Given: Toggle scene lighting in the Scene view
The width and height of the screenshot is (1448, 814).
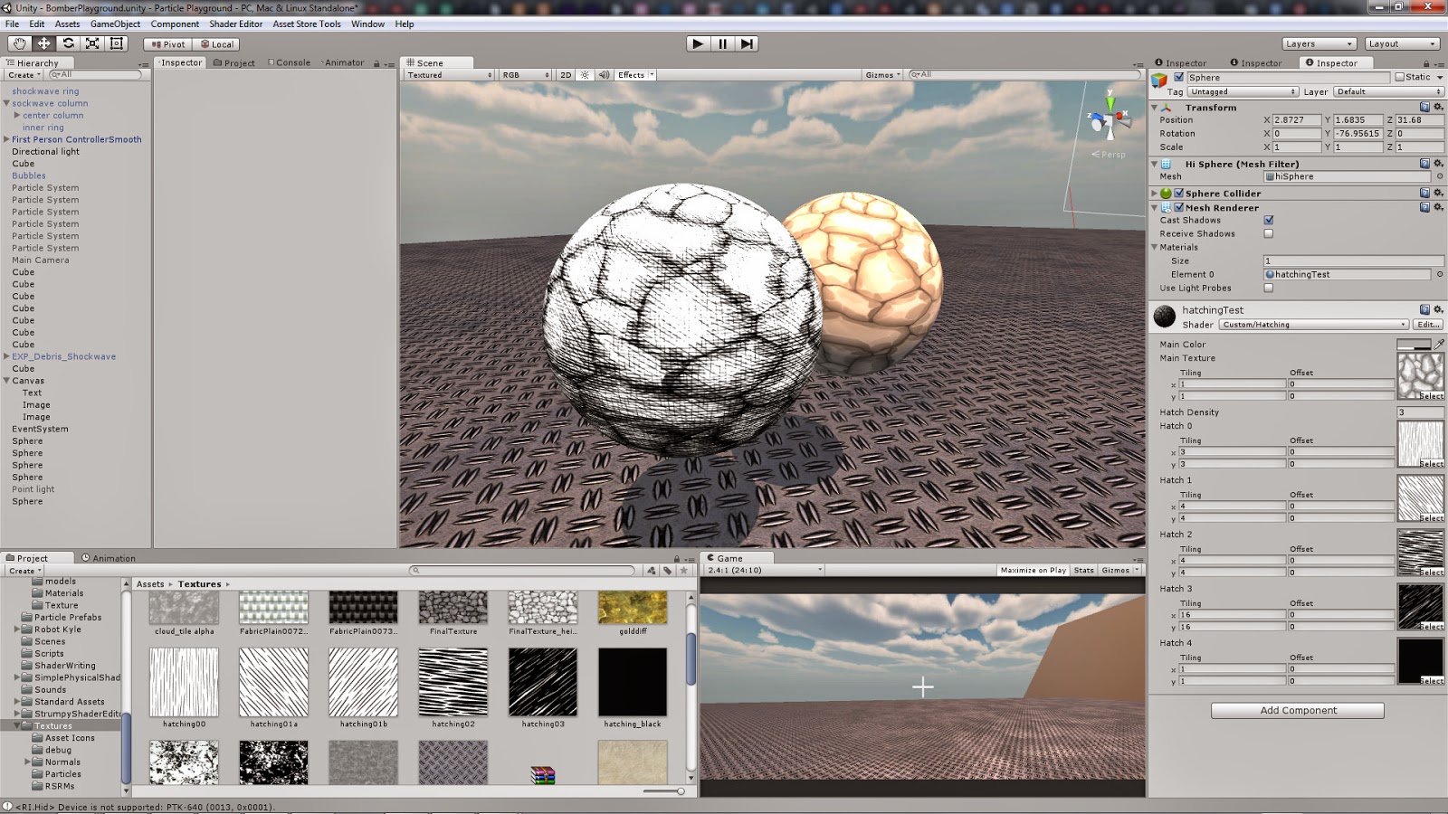Looking at the screenshot, I should click(585, 75).
